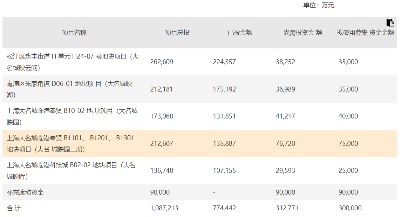Screen dimensions: 402x217
Task: Click the 1,087,213 grand total cell
Action: (x=164, y=208)
